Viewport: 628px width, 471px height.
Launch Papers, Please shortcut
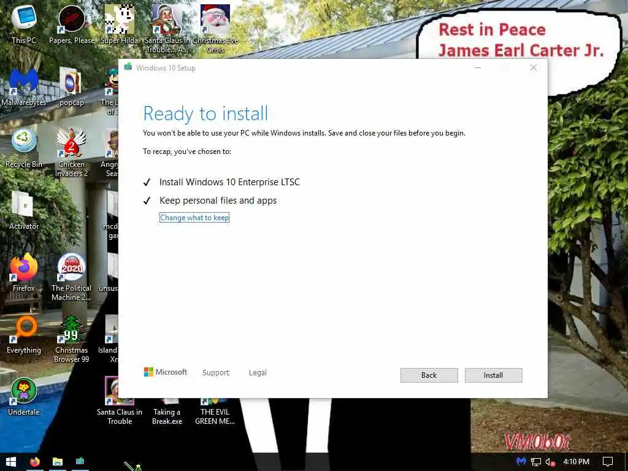(x=71, y=24)
